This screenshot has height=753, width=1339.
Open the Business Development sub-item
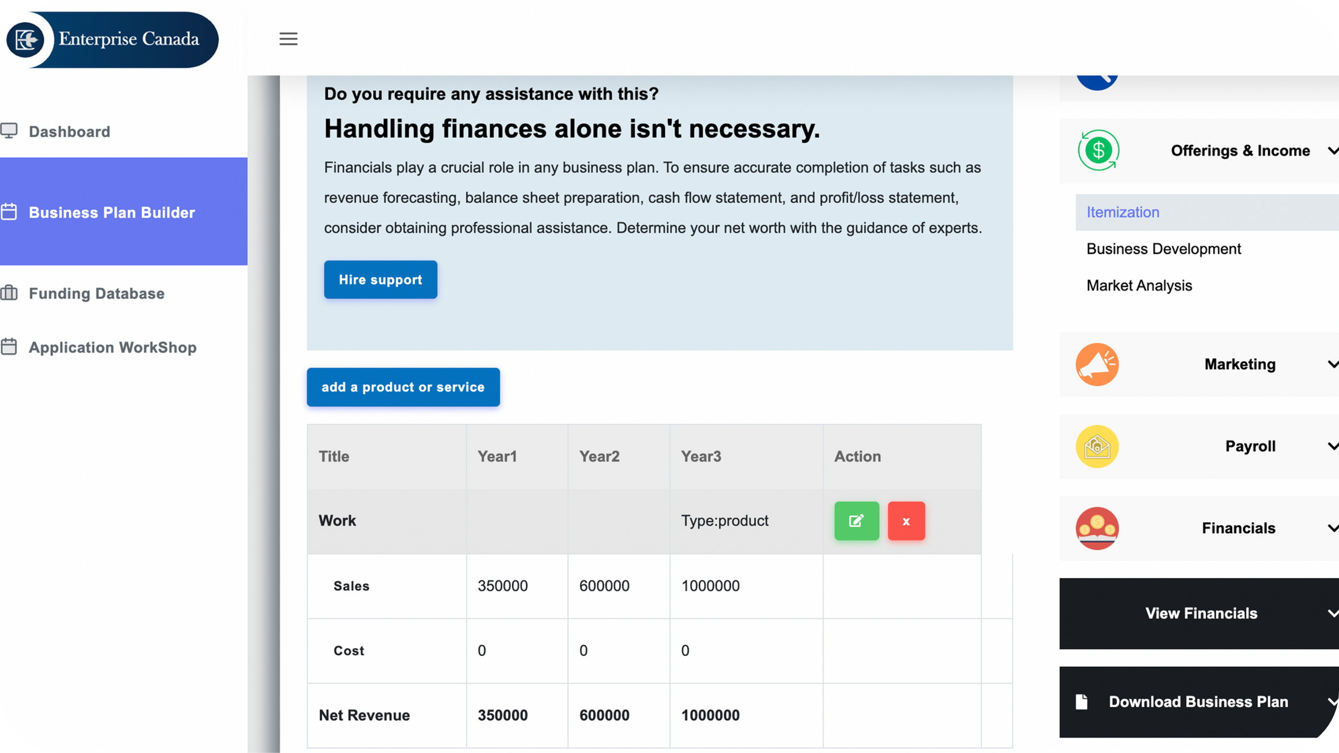tap(1163, 249)
